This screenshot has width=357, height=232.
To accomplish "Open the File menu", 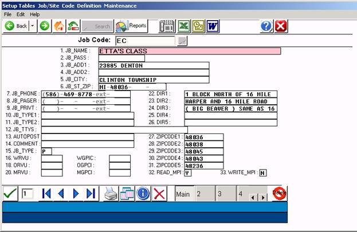I will tap(7, 14).
